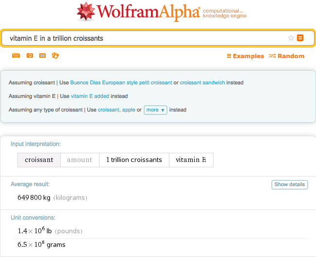Click Show details button
This screenshot has width=316, height=257.
[x=290, y=185]
